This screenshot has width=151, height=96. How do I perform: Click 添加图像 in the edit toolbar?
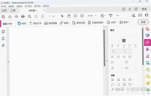click(51, 23)
